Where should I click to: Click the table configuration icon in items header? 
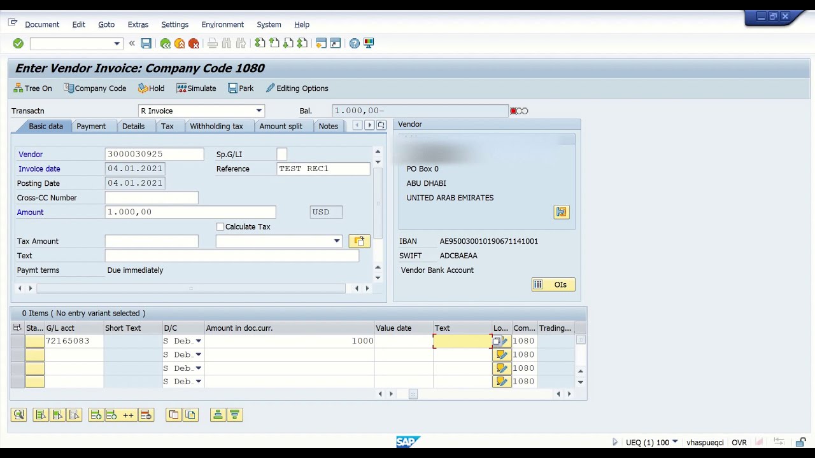point(17,328)
